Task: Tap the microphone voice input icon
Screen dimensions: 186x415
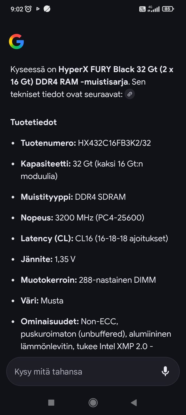Action: coord(165,371)
